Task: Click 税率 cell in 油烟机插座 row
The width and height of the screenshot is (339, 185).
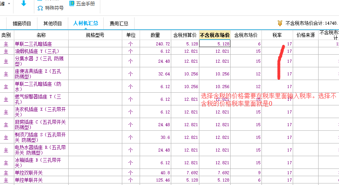Action: pyautogui.click(x=277, y=51)
